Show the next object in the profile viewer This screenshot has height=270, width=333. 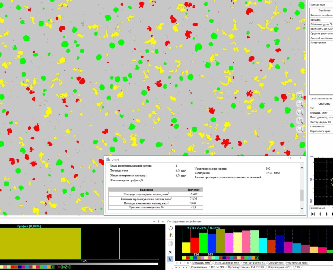tap(327, 214)
